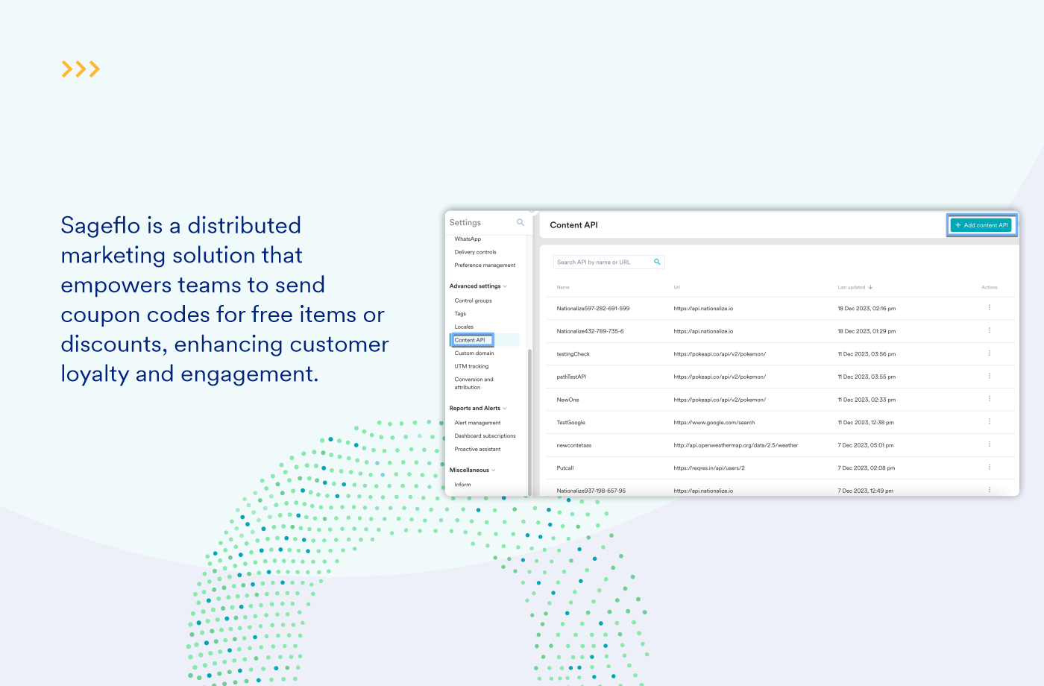The image size is (1044, 686).
Task: Click the Settings search magnifier icon
Action: pos(521,222)
